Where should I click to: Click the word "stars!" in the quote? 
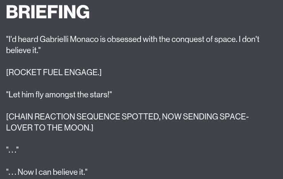(101, 95)
